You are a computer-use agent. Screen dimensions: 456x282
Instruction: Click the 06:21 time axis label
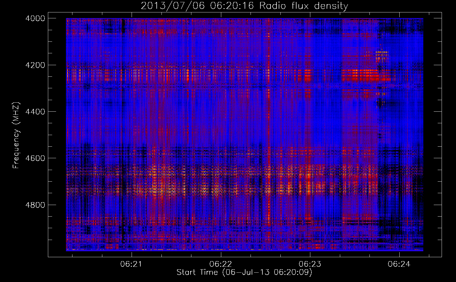(x=131, y=264)
